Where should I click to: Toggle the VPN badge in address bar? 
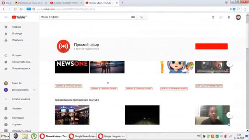coord(29,9)
